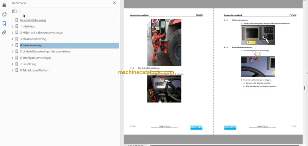Click bookmark ribbon icon beside Innehållsförteckning
Image resolution: width=308 pixels, height=146 pixels.
click(17, 20)
